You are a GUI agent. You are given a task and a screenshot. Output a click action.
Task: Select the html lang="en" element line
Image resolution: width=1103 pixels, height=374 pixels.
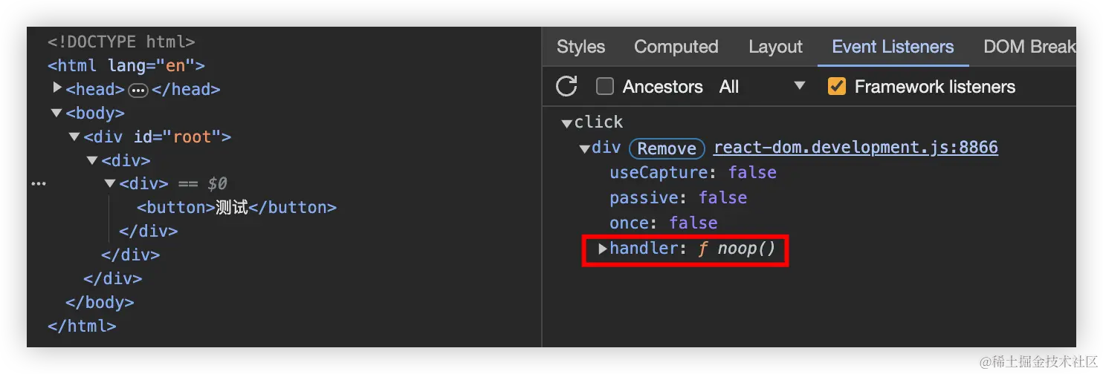126,65
